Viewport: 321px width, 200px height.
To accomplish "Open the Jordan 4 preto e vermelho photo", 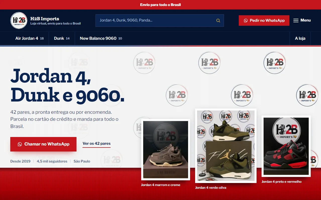I will 286,146.
